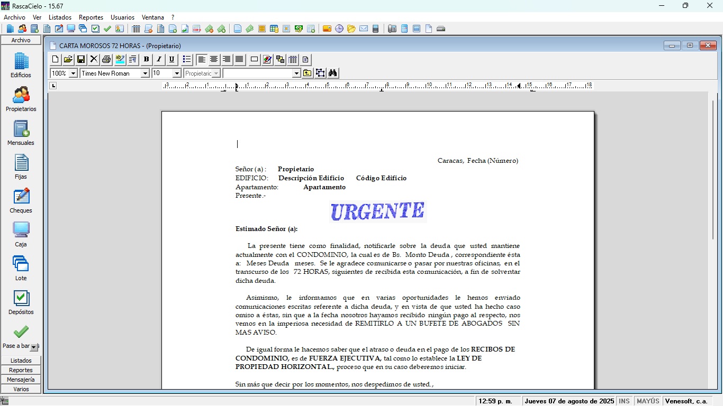Set paragraph alignment to right
This screenshot has height=406, width=723.
pos(227,59)
